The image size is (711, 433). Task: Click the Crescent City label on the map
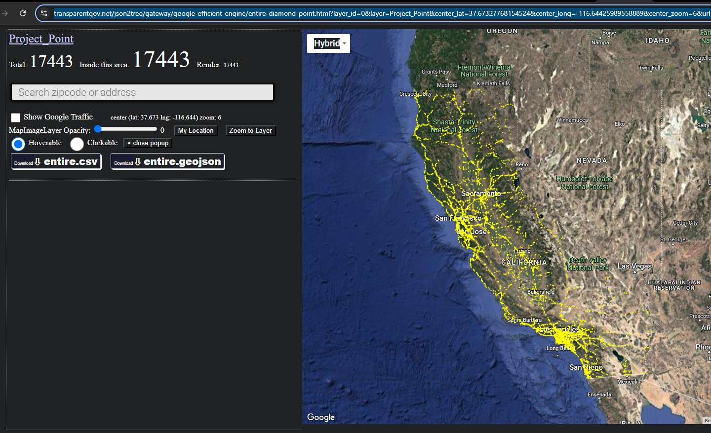[x=415, y=94]
